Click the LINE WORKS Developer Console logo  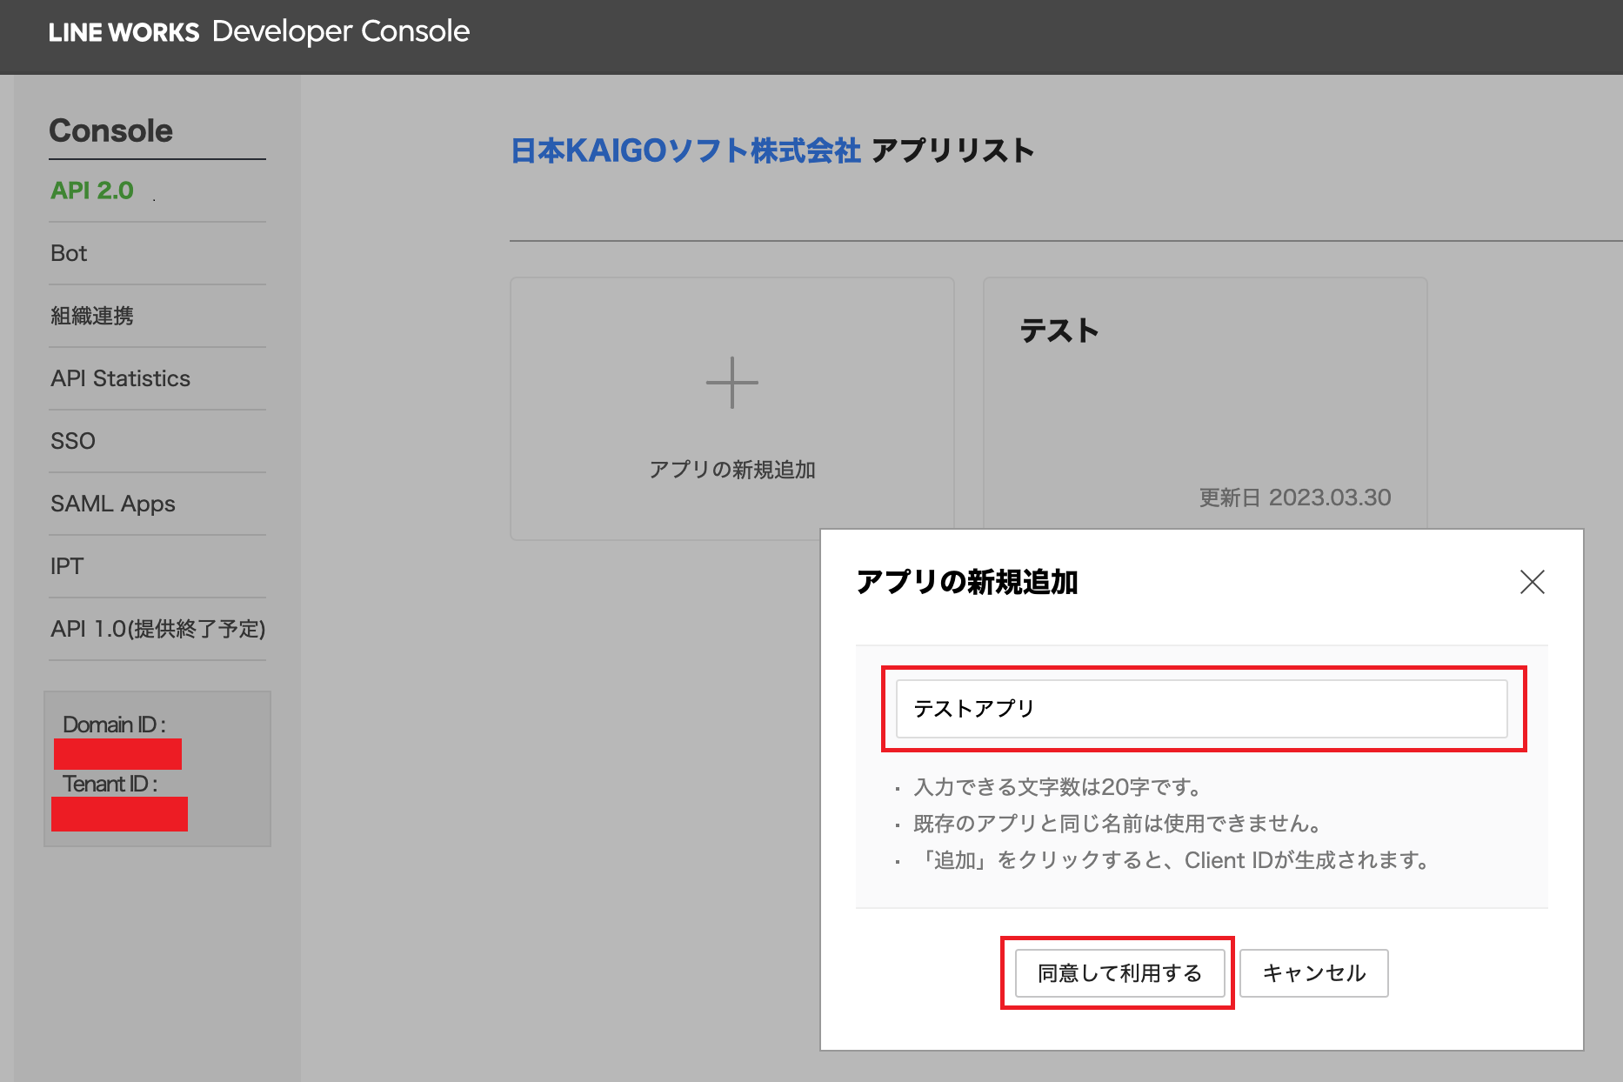click(x=259, y=31)
